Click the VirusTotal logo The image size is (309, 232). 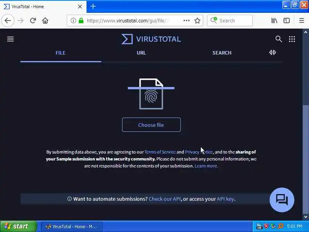[151, 39]
